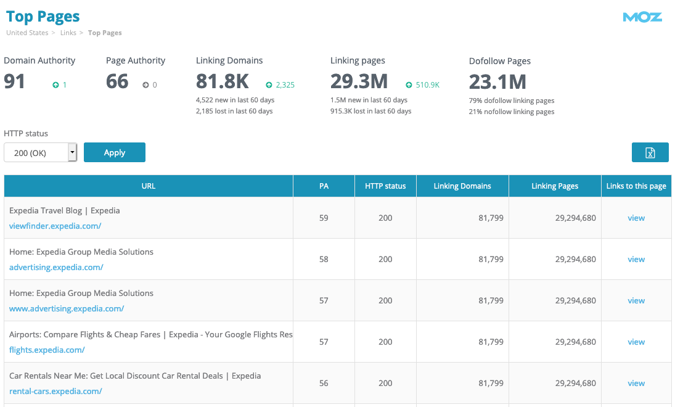
Task: Open advertising.expedia.com
Action: (56, 267)
